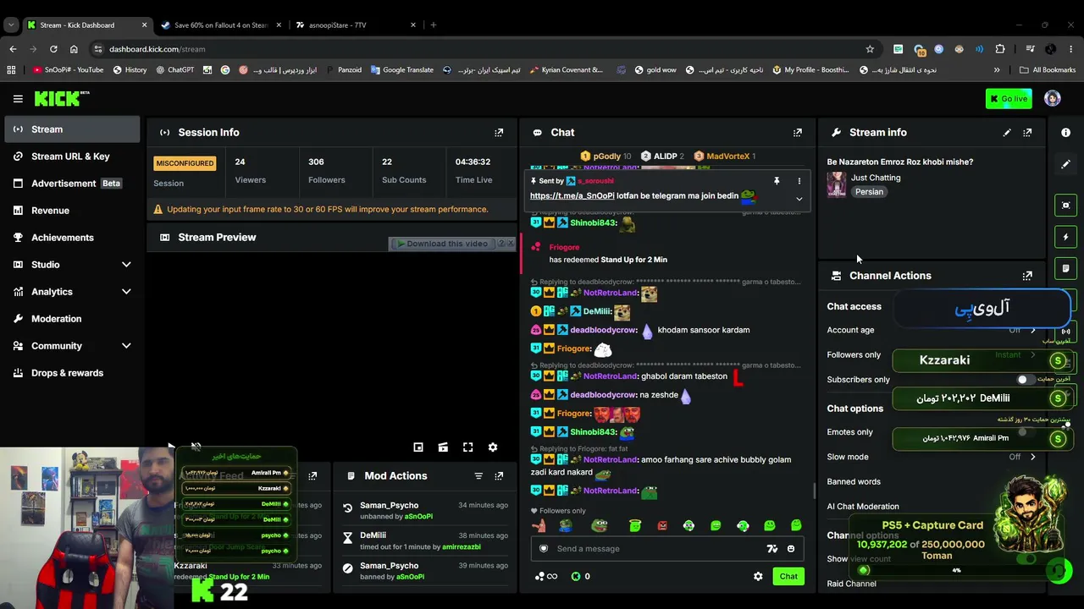Pop out the Chat panel
The image size is (1084, 609).
pyautogui.click(x=797, y=133)
